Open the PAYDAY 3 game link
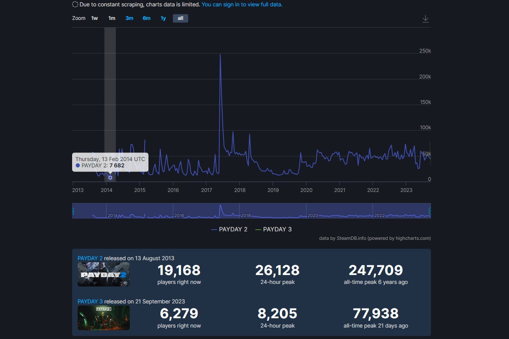 coord(90,302)
